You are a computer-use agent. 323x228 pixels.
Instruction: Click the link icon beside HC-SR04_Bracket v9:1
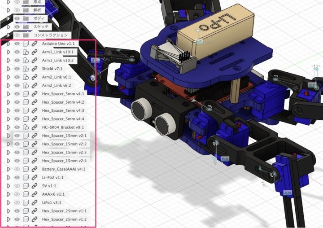tap(35, 127)
